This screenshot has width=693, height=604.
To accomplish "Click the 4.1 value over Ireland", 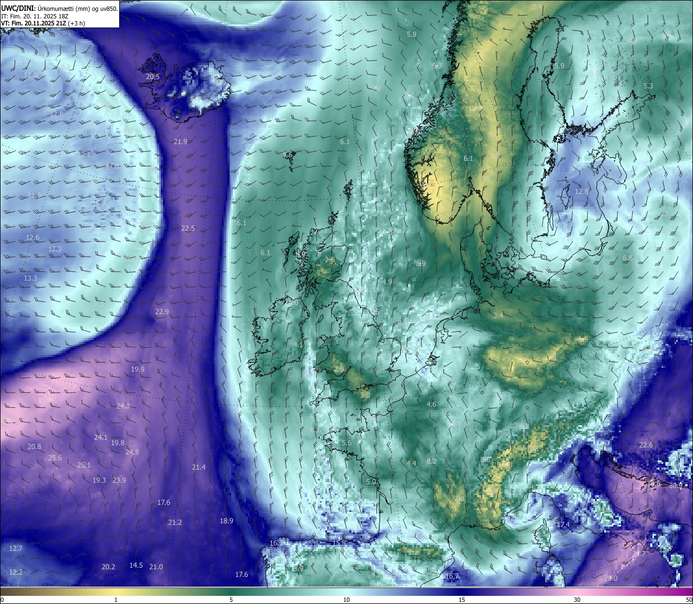I will [x=298, y=345].
